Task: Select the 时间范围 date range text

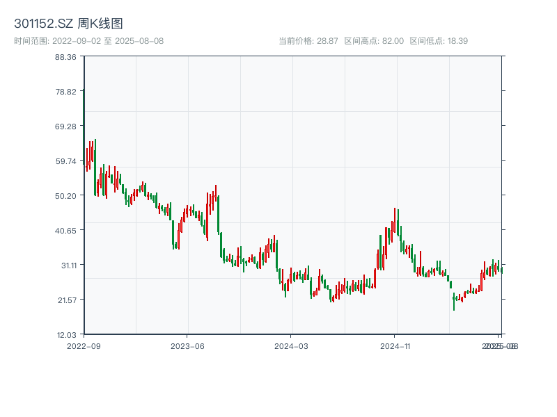Action: pos(88,41)
